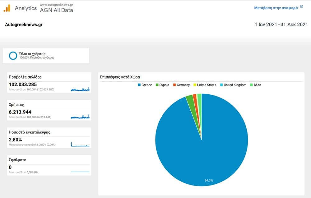Open the date range 1 Ιαν 2021 - 31 Δεκ 2021
The height and width of the screenshot is (198, 311).
tap(281, 25)
